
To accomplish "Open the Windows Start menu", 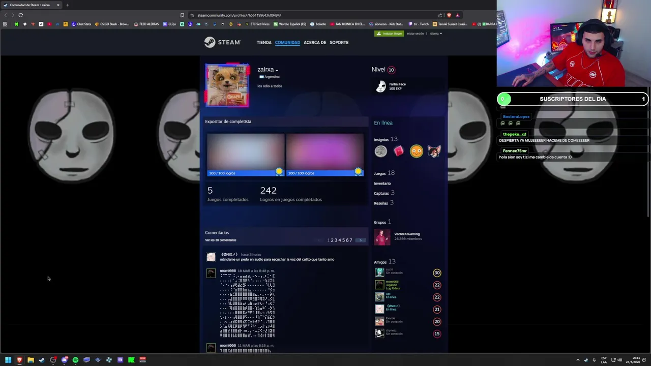I will (x=8, y=360).
